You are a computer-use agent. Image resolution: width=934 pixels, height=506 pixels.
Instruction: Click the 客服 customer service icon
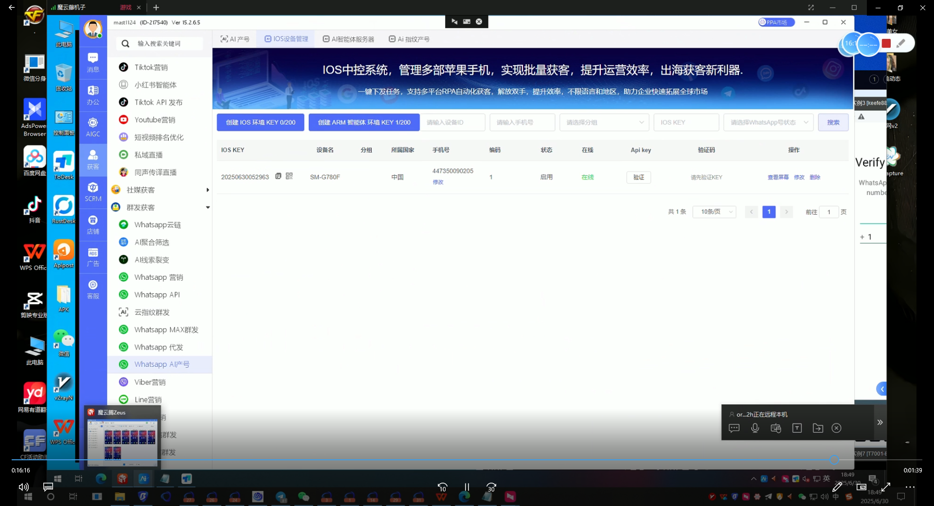93,289
